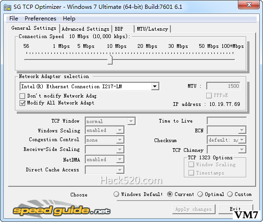Toggle the PPPoE checkbox
Screen dimensions: 263x222
tap(209, 96)
